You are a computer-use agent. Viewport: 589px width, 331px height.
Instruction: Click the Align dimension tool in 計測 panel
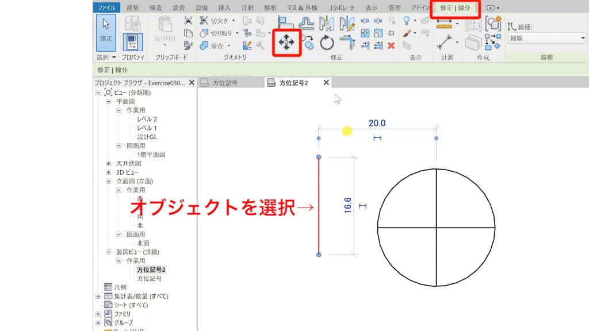[x=445, y=43]
